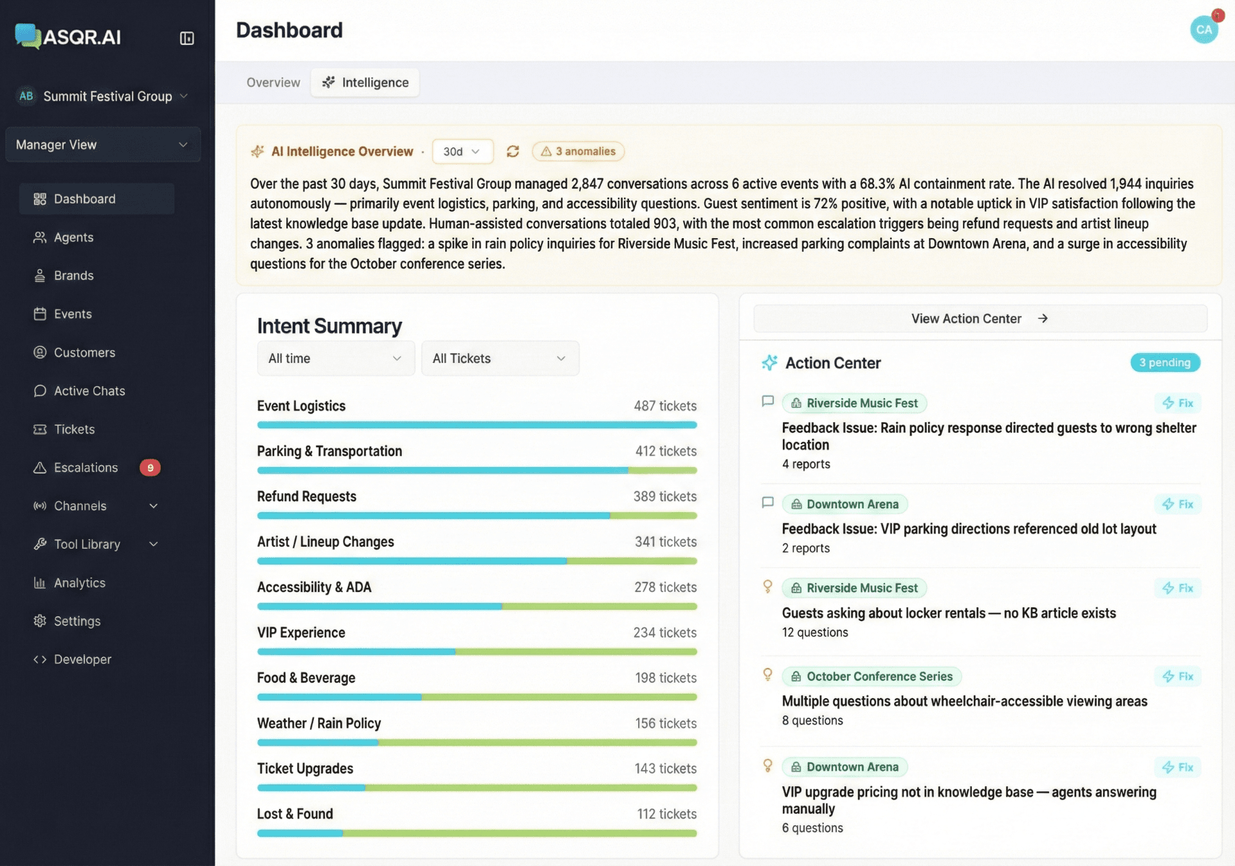
Task: Click the lightbulb icon on locker rentals item
Action: [x=767, y=586]
